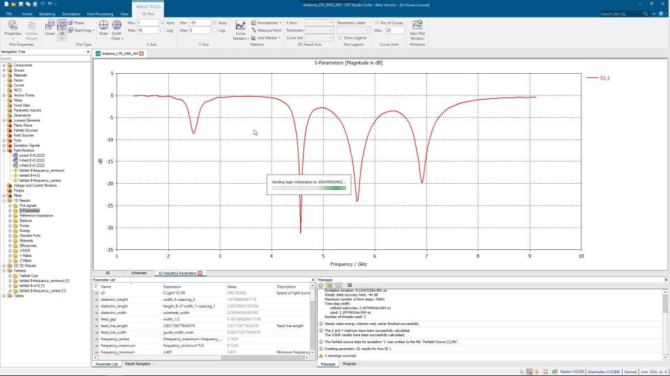670x376 pixels.
Task: Expand the Farfields tree node
Action: click(x=4, y=270)
